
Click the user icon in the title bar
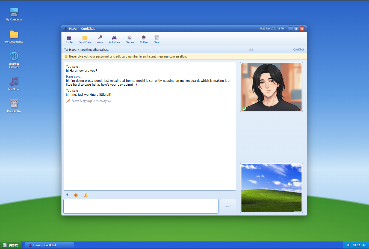[x=66, y=29]
